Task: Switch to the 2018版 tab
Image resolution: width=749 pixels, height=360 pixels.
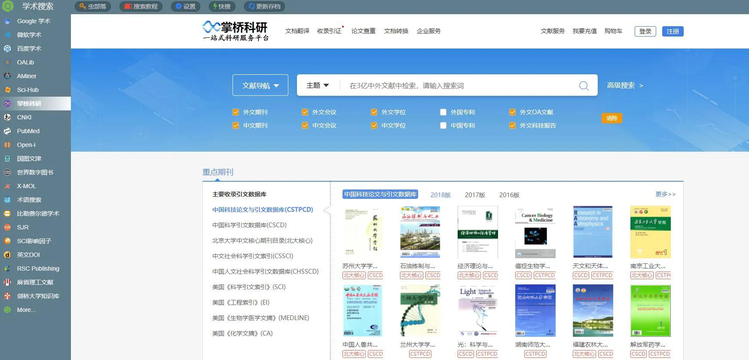Action: (440, 195)
